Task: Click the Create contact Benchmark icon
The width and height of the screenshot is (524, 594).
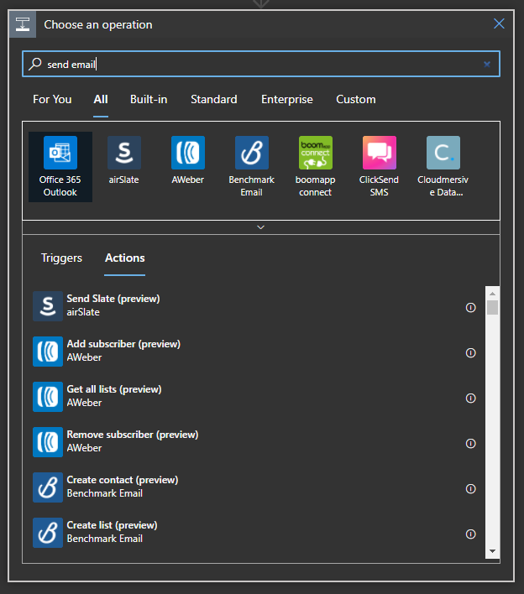Action: [x=48, y=487]
